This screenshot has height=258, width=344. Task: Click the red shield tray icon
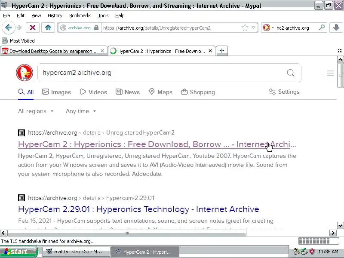pos(312,252)
